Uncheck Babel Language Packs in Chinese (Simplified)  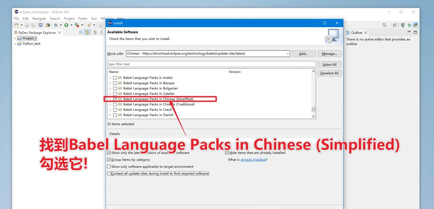[x=115, y=99]
